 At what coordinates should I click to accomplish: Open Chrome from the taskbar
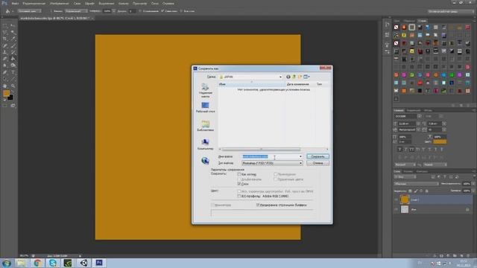coord(37,263)
